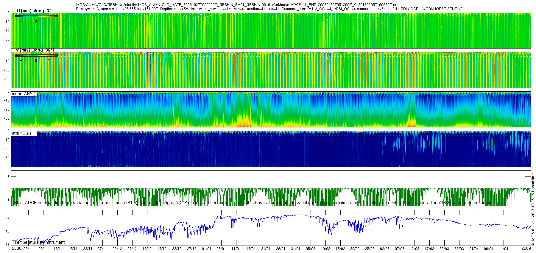The width and height of the screenshot is (536, 253).
Task: Click the 11/04 date tick label
Action: [503, 249]
